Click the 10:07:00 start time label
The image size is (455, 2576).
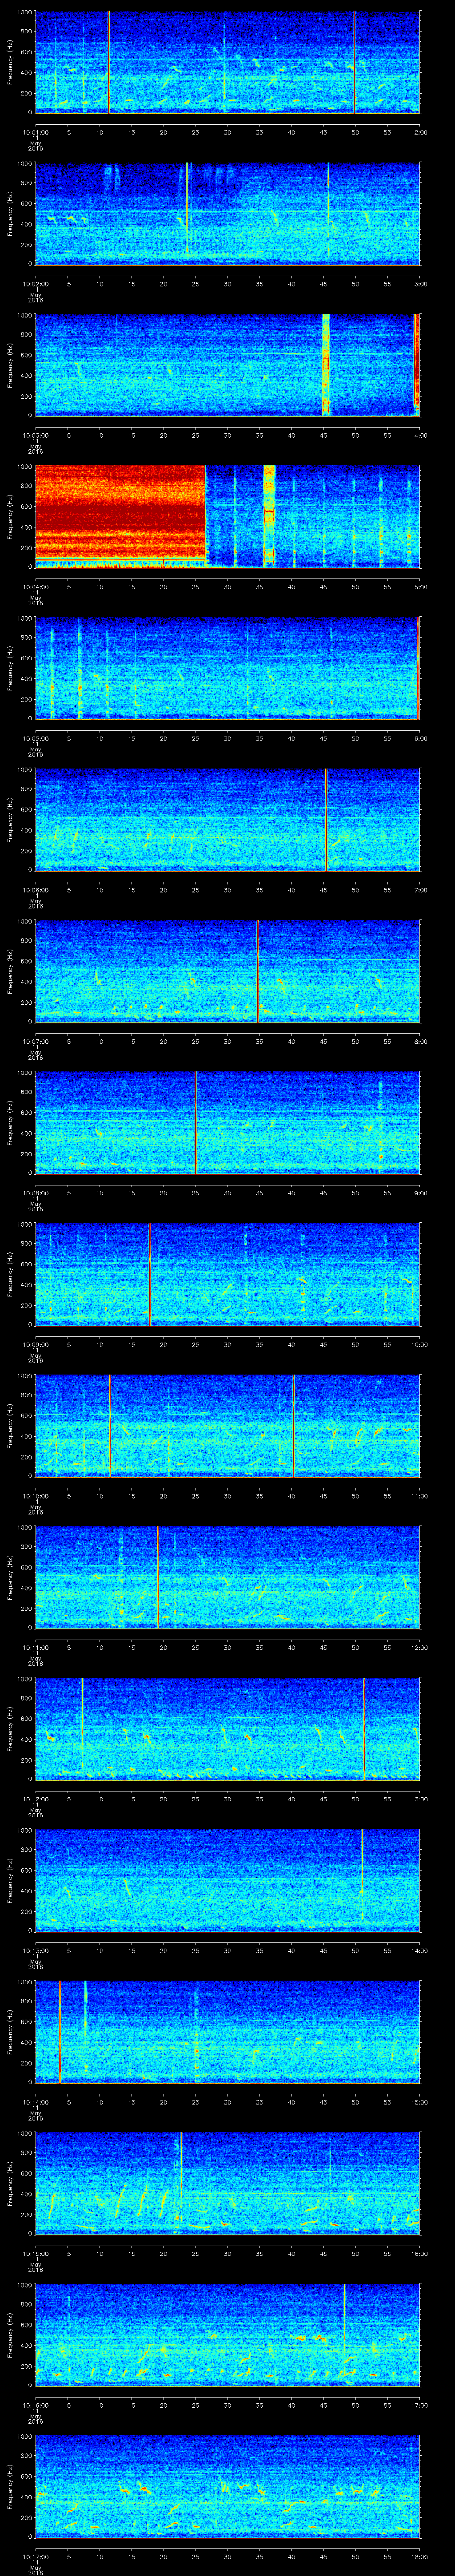[x=35, y=1042]
